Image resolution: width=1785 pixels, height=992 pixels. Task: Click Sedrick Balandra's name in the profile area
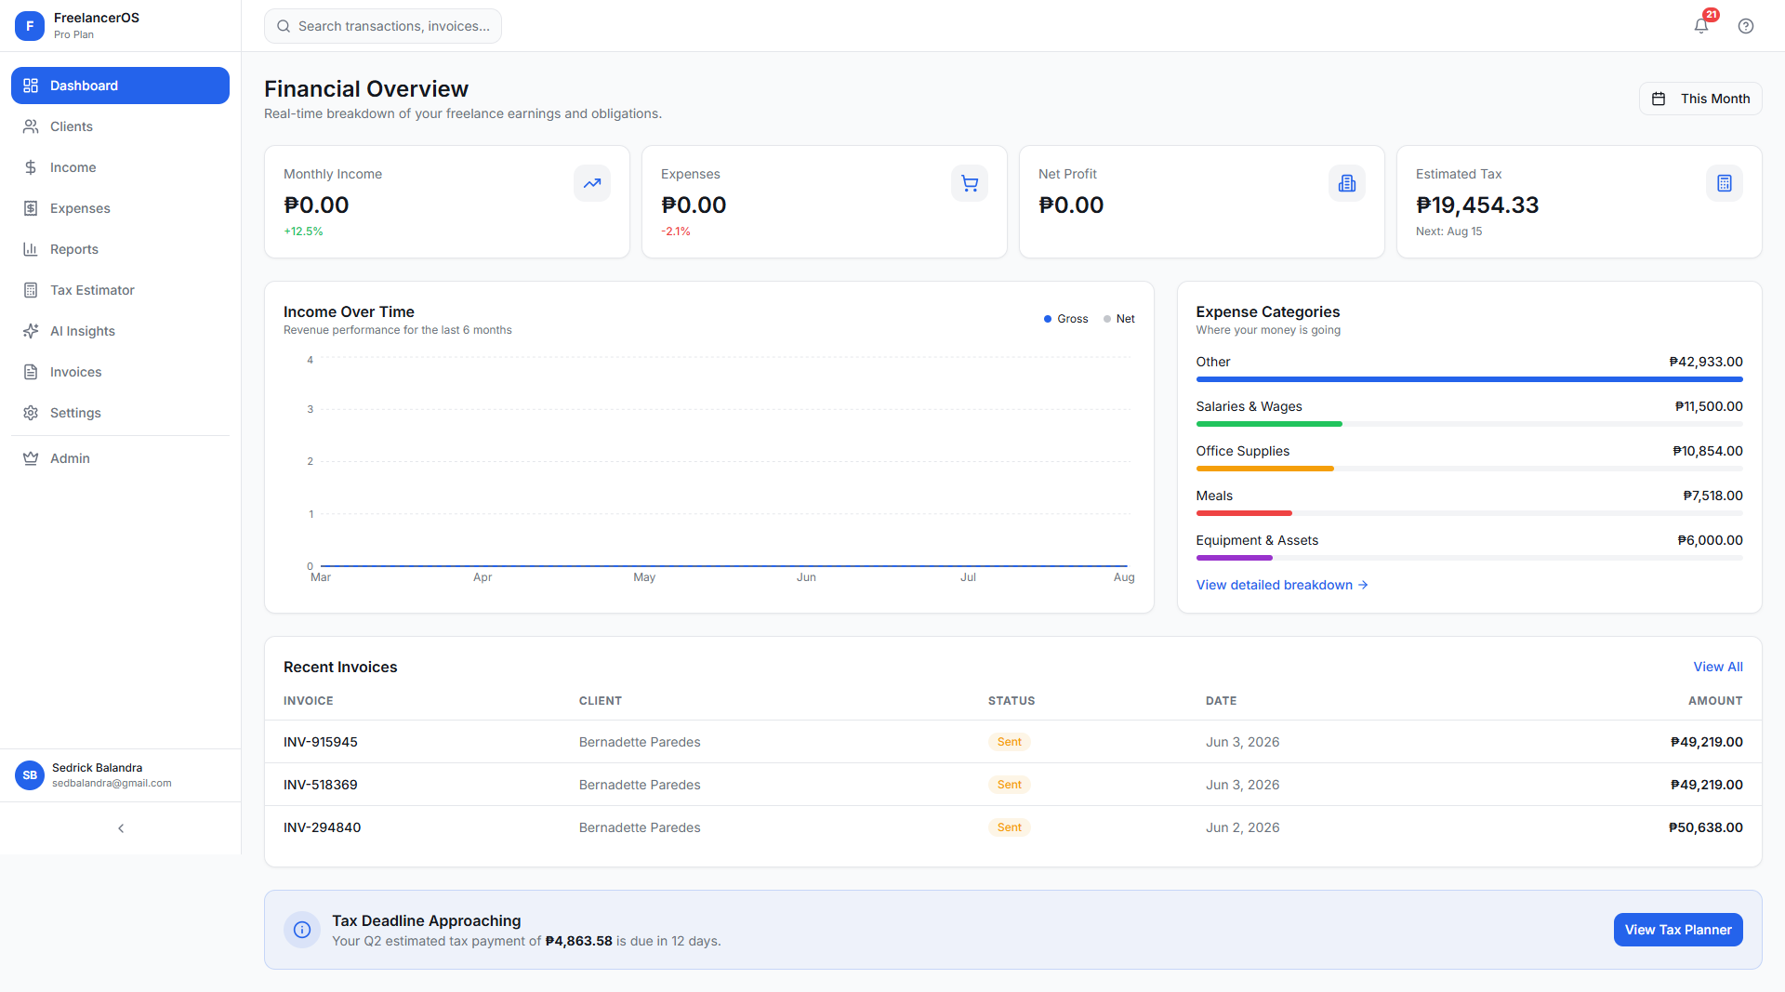tap(97, 768)
